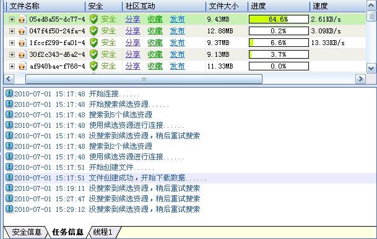Click the 13.33KB/s speed cell
The height and width of the screenshot is (239, 377).
tap(327, 43)
